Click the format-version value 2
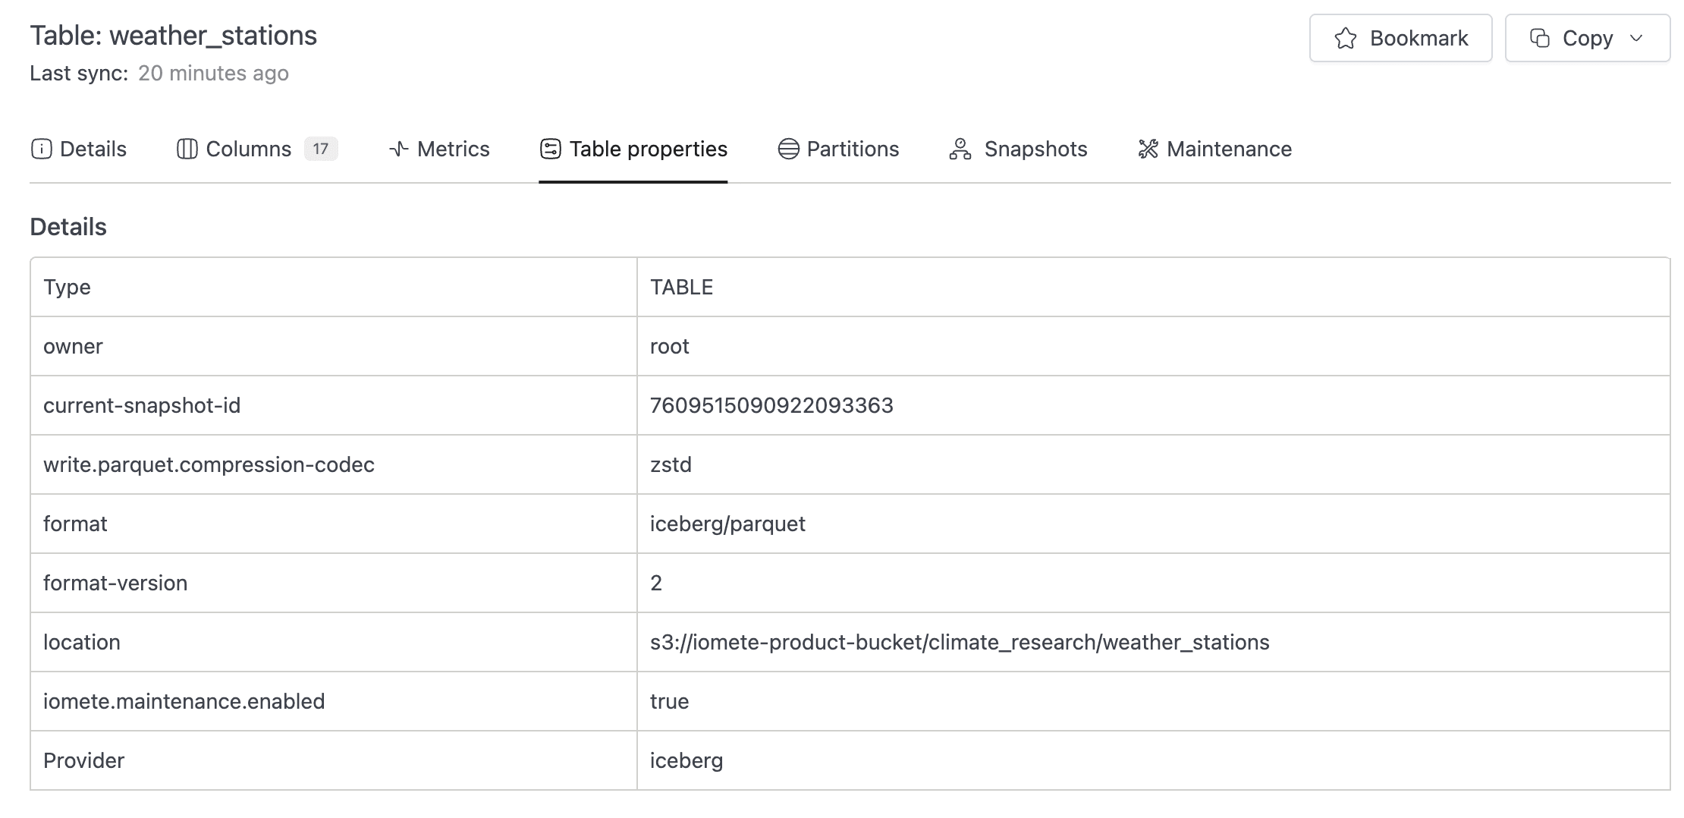Screen dimensions: 1684x818 tap(656, 583)
